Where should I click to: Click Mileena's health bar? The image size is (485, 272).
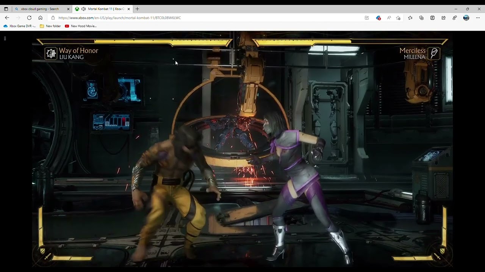pos(350,42)
